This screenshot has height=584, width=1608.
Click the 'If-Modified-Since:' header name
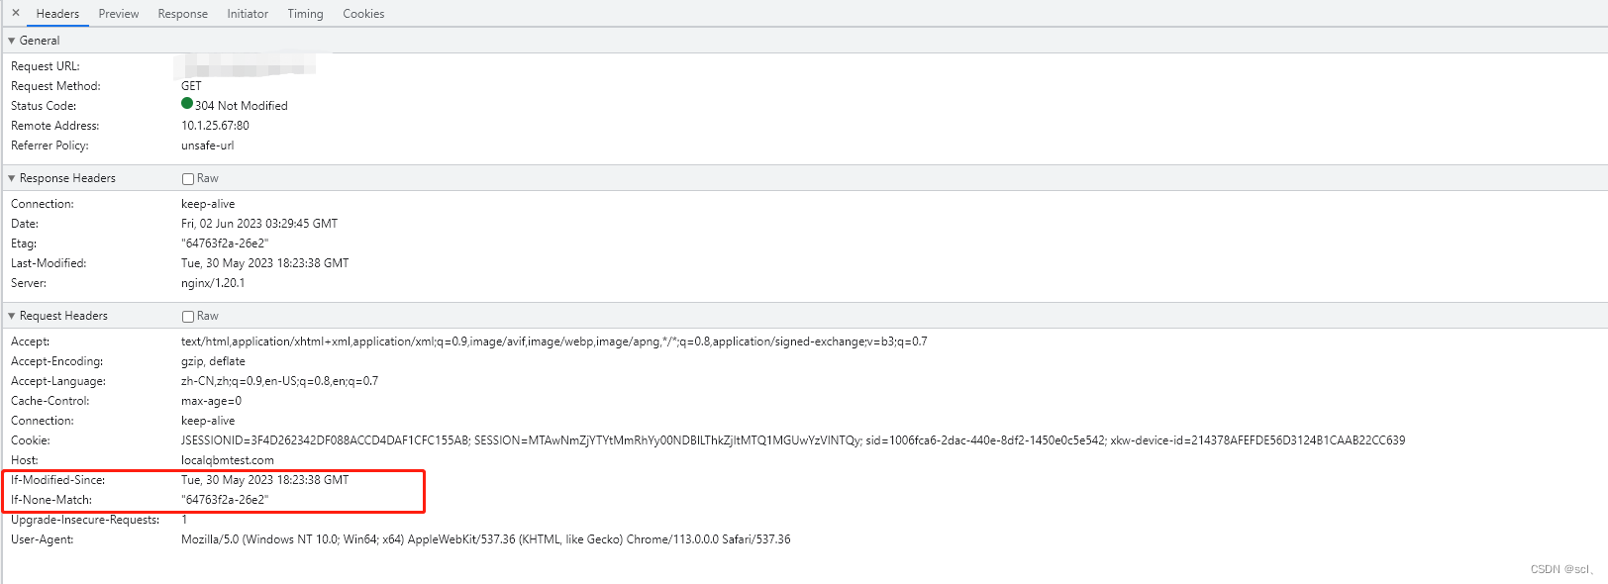coord(58,480)
